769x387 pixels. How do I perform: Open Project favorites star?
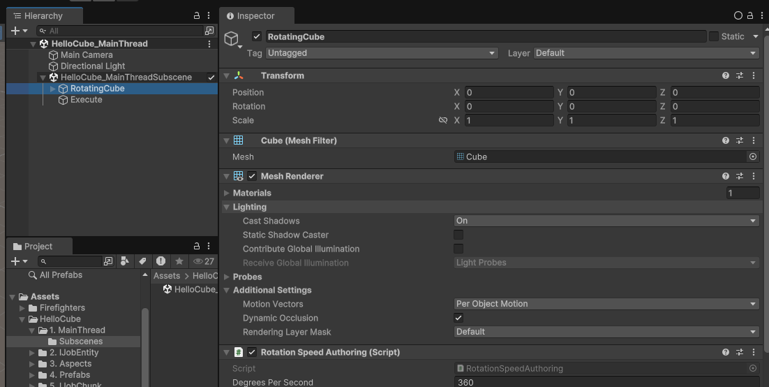pyautogui.click(x=179, y=261)
